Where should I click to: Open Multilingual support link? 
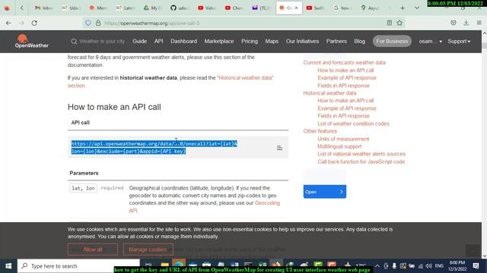pyautogui.click(x=339, y=146)
